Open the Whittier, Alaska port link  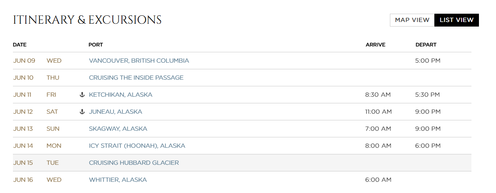coord(118,180)
